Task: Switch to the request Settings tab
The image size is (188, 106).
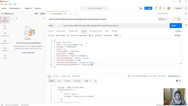Action: 115,31
